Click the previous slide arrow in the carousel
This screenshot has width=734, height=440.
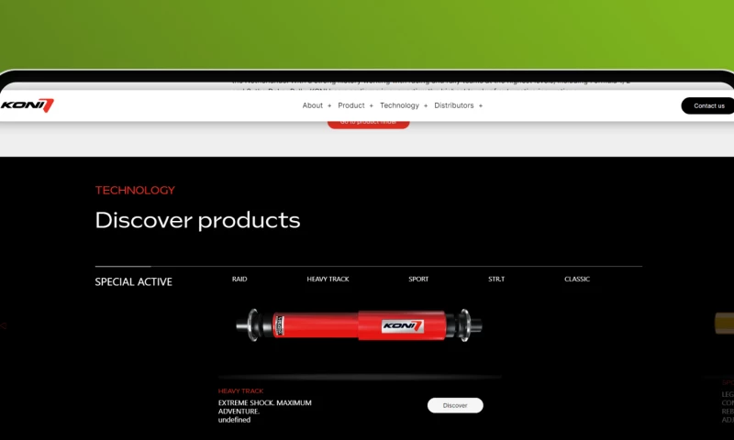click(4, 325)
